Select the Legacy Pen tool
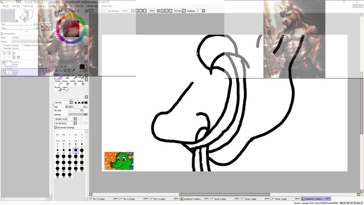The width and height of the screenshot is (364, 205). (65, 89)
